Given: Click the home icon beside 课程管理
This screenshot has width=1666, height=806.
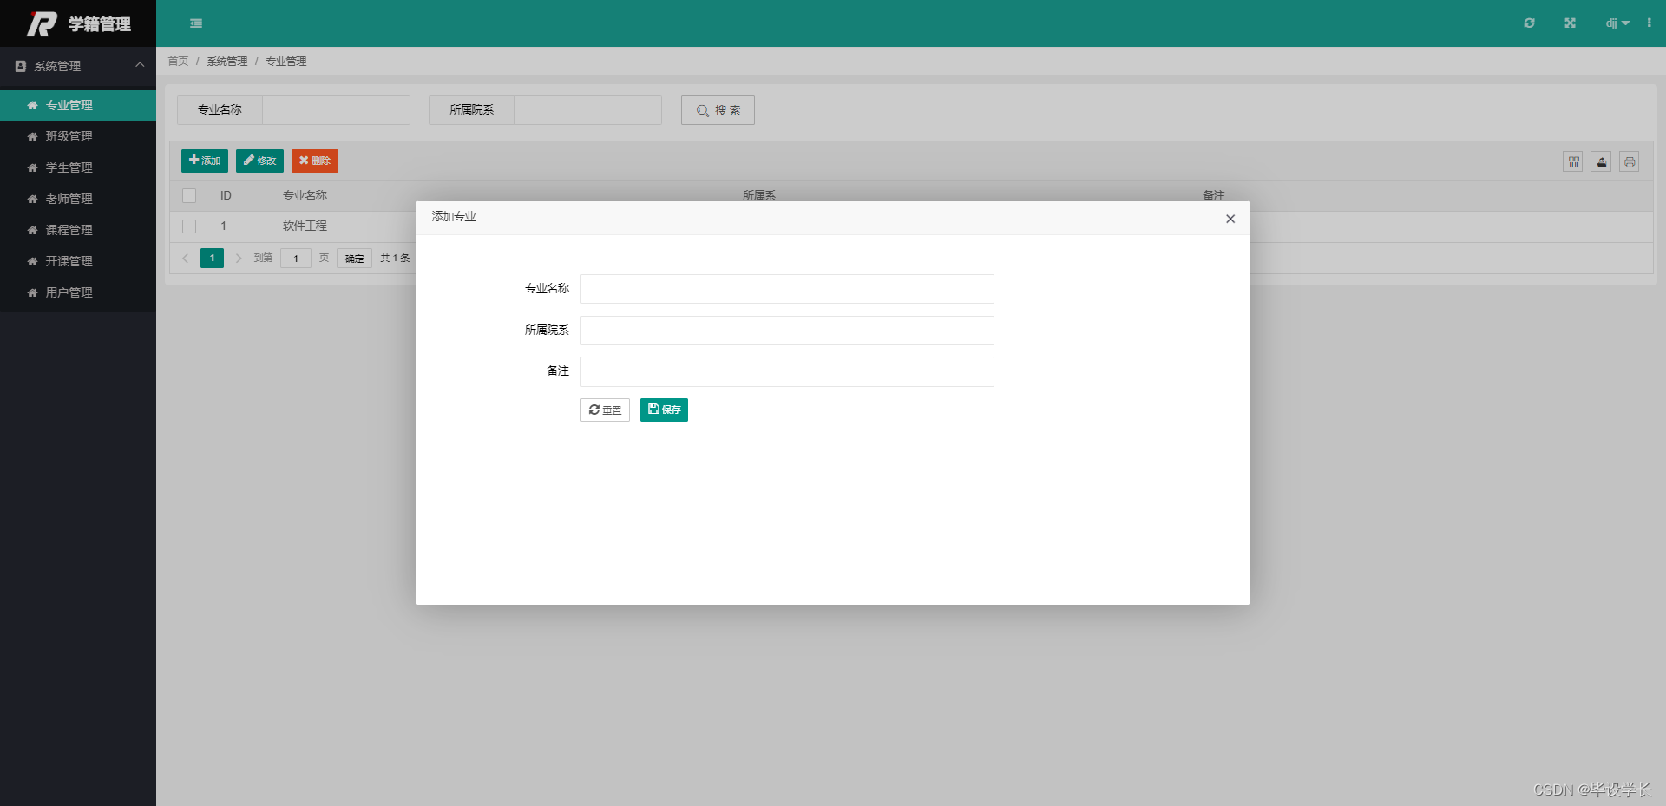Looking at the screenshot, I should point(32,230).
